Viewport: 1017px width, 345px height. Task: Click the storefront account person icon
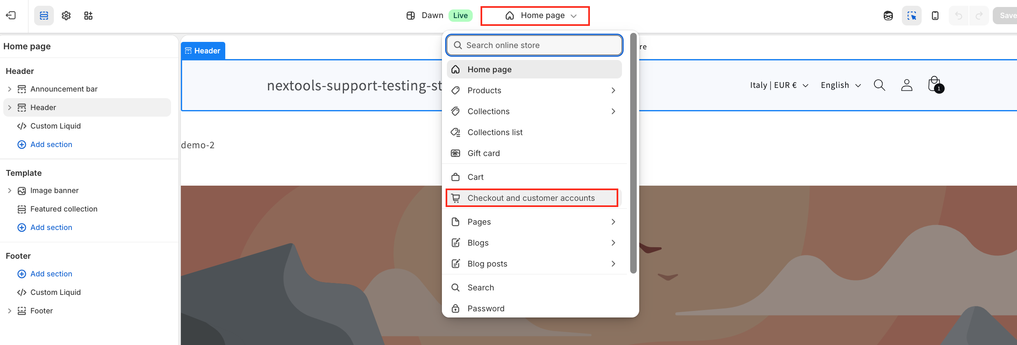click(906, 85)
